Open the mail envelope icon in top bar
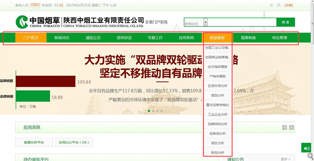Image resolution: width=314 pixels, height=161 pixels. (56, 5)
